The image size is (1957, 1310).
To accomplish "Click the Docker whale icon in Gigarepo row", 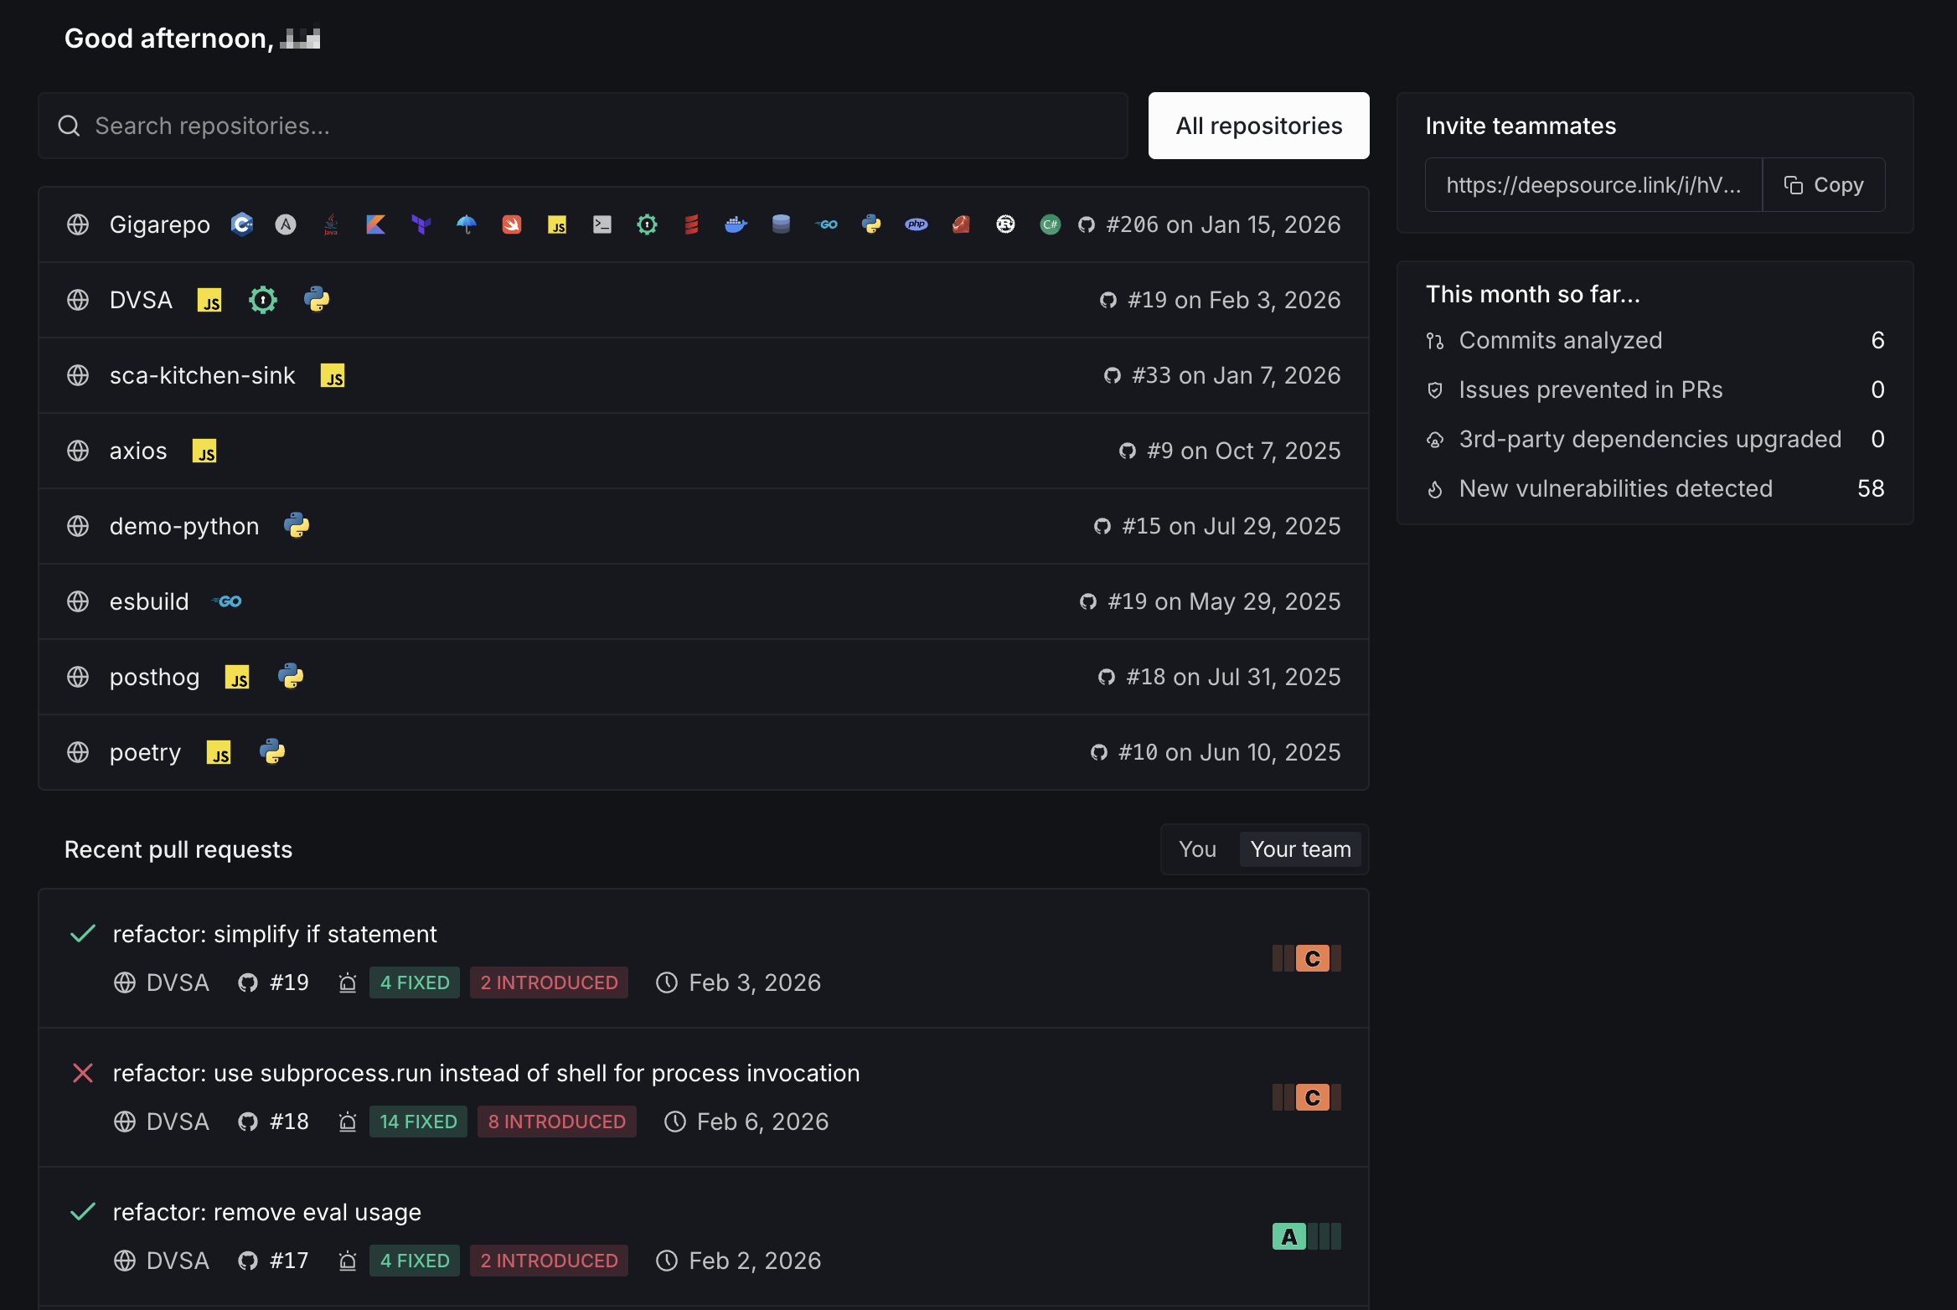I will (736, 224).
